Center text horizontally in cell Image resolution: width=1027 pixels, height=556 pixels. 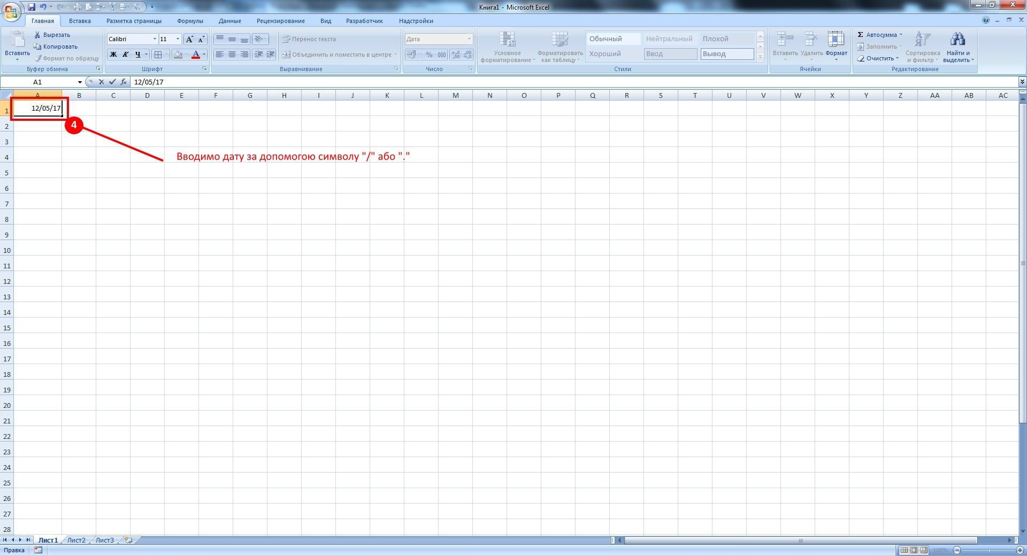[x=232, y=55]
